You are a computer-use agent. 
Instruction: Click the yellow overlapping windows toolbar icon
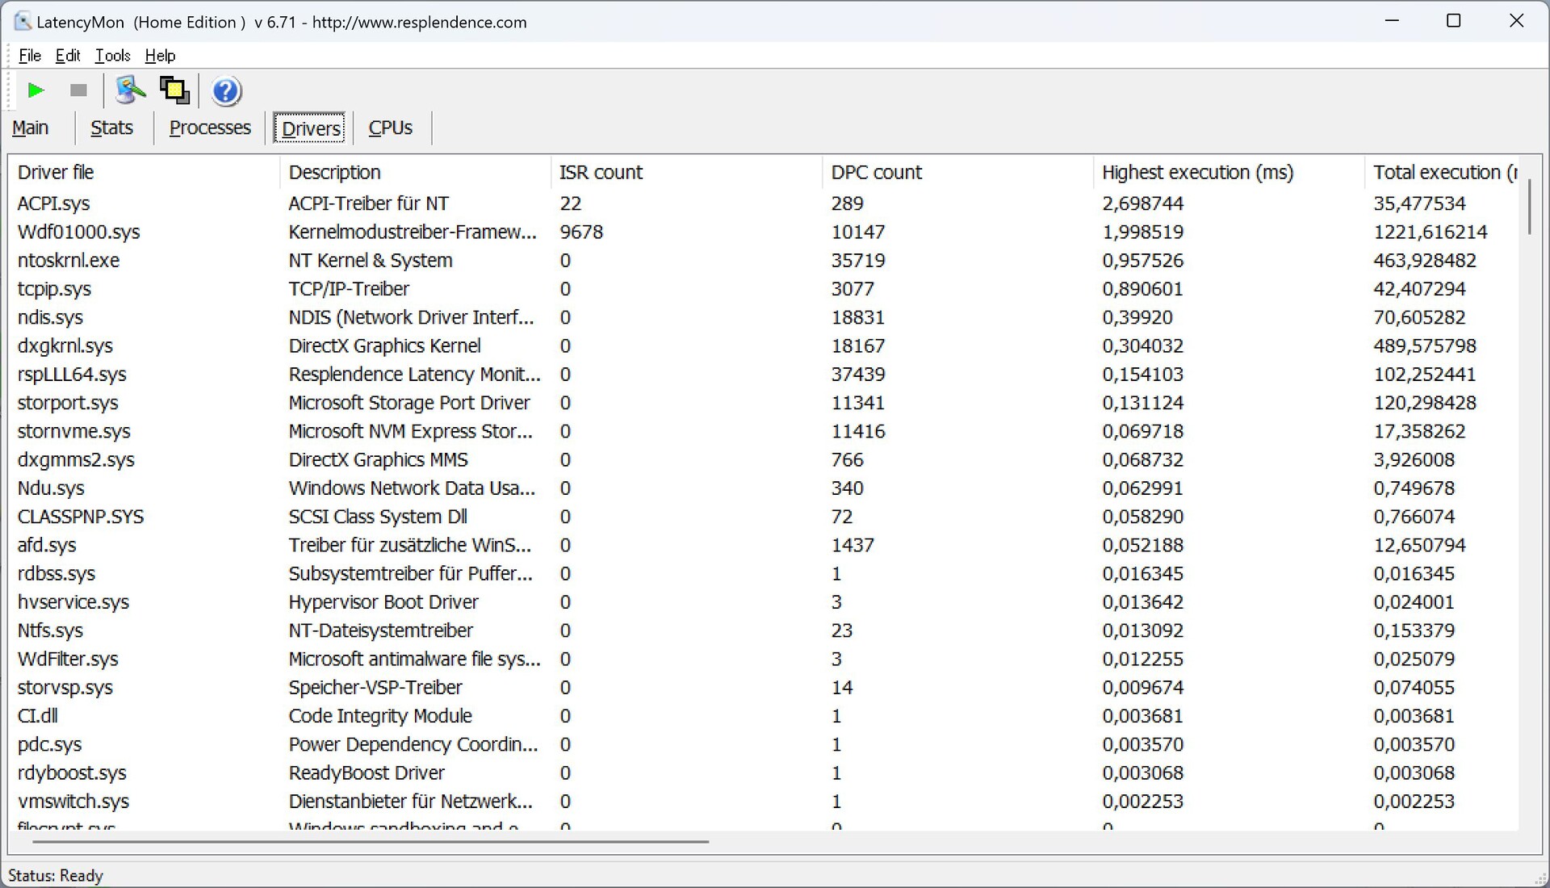[x=174, y=90]
